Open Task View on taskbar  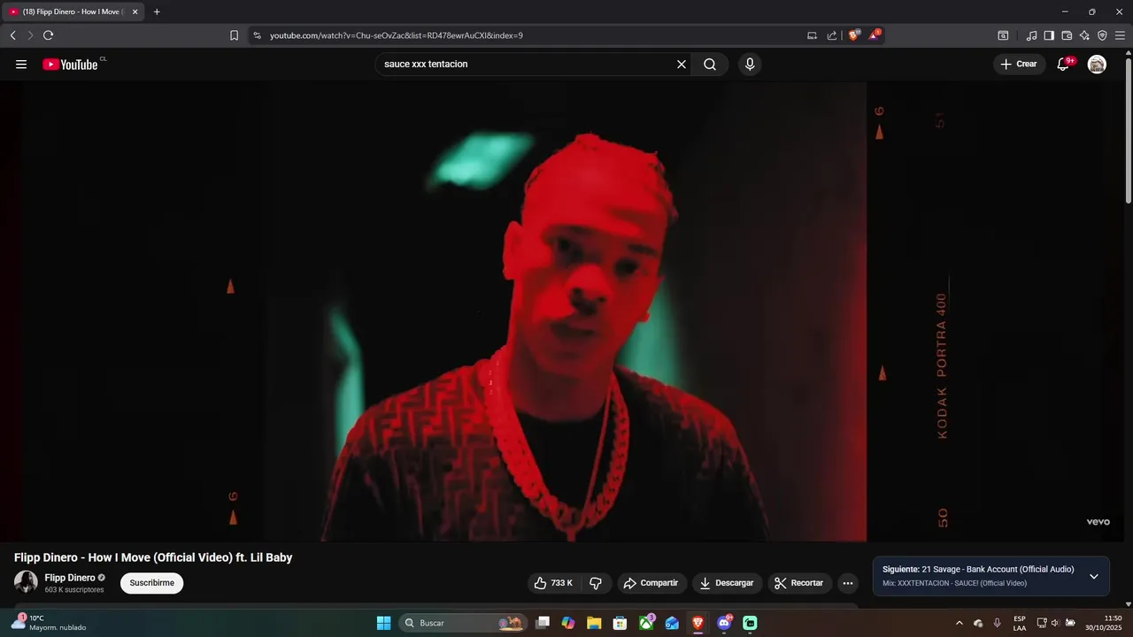[543, 623]
